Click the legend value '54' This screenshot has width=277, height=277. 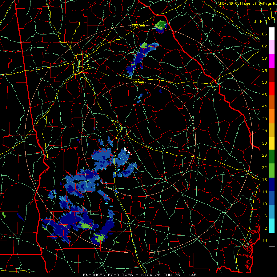pyautogui.click(x=264, y=70)
